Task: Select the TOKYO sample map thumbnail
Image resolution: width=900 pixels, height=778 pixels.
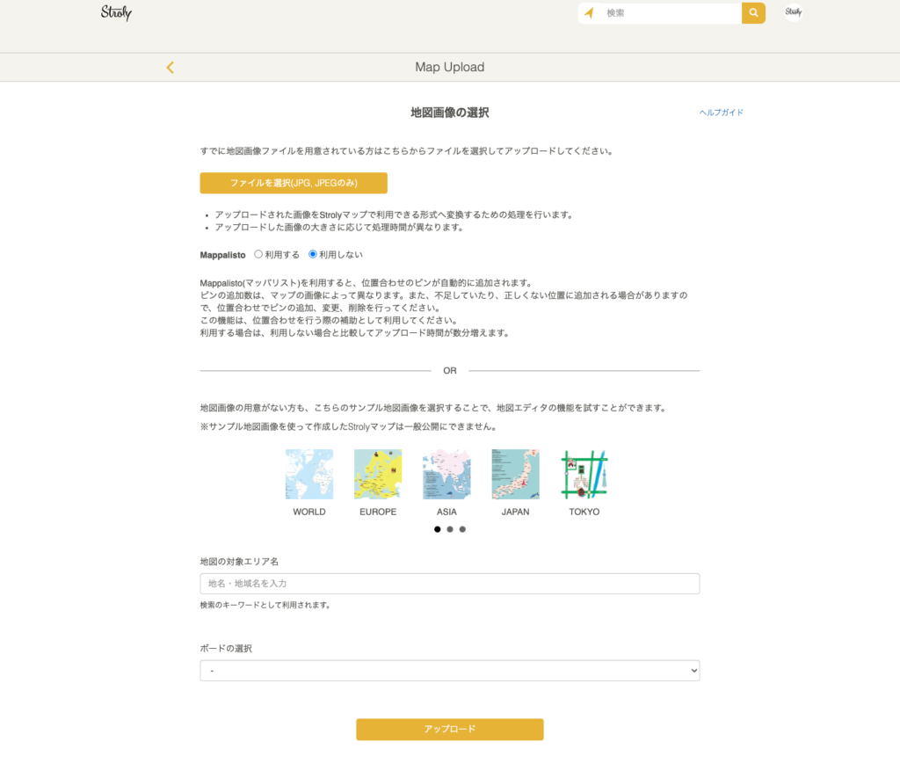Action: click(584, 475)
